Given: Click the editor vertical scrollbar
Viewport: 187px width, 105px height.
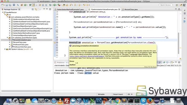Looking at the screenshot, I should click(x=179, y=43).
